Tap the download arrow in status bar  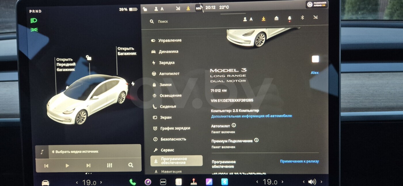coord(188,8)
